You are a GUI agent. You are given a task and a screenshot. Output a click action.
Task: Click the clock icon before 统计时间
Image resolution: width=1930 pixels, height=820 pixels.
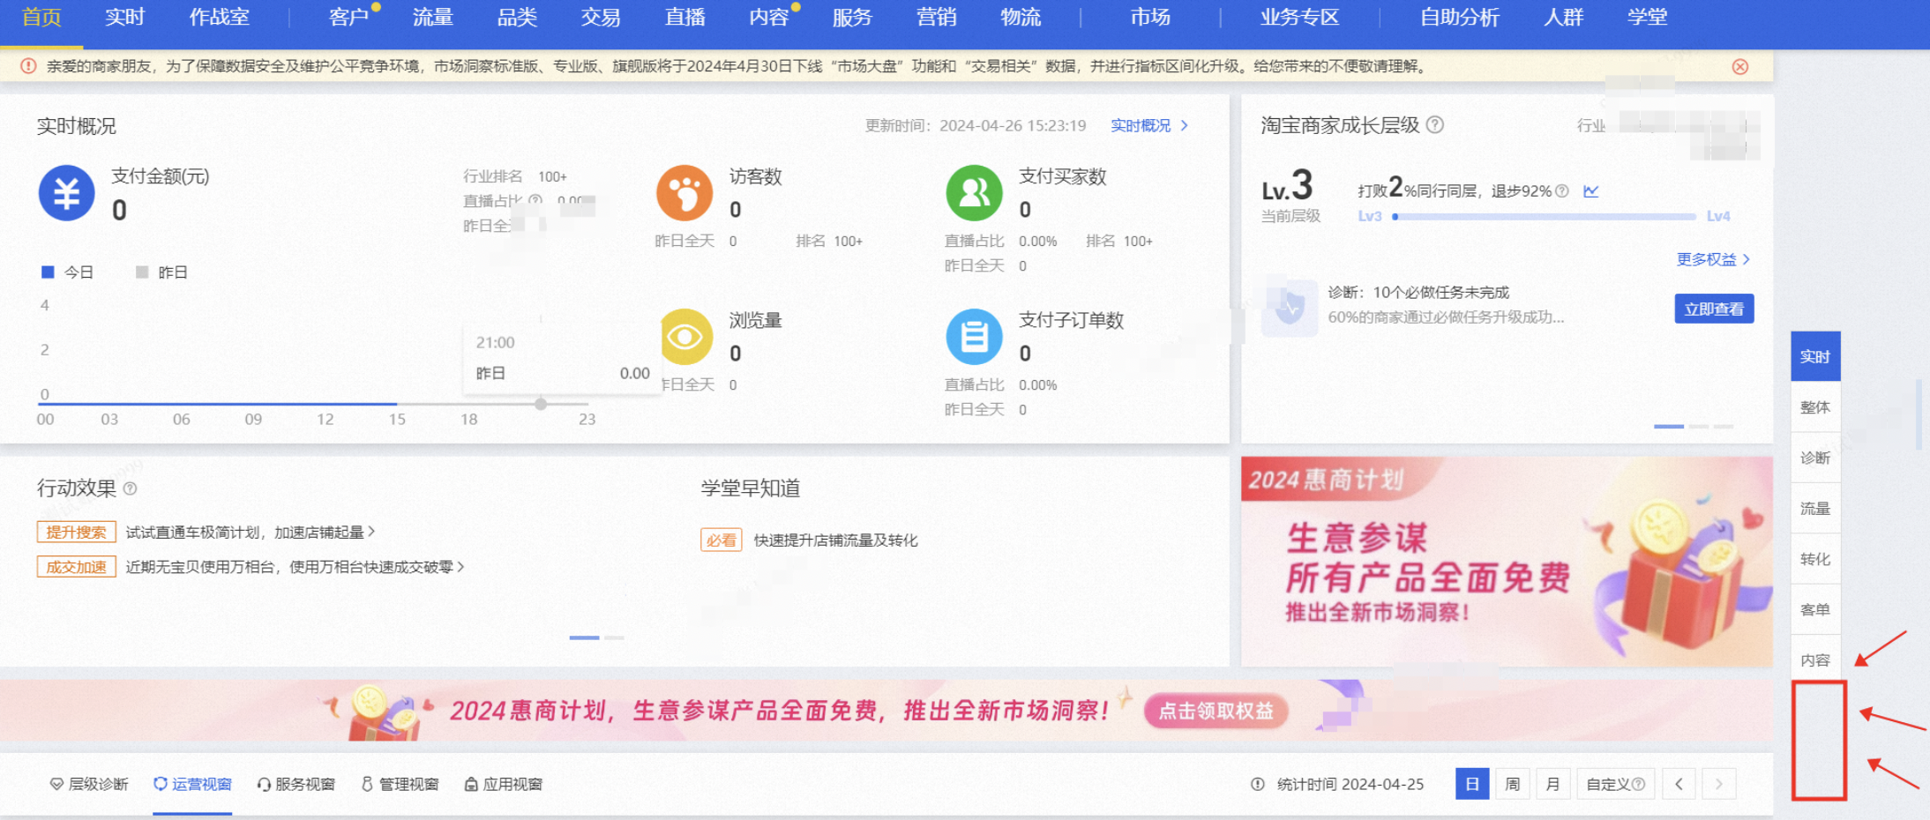(1258, 784)
